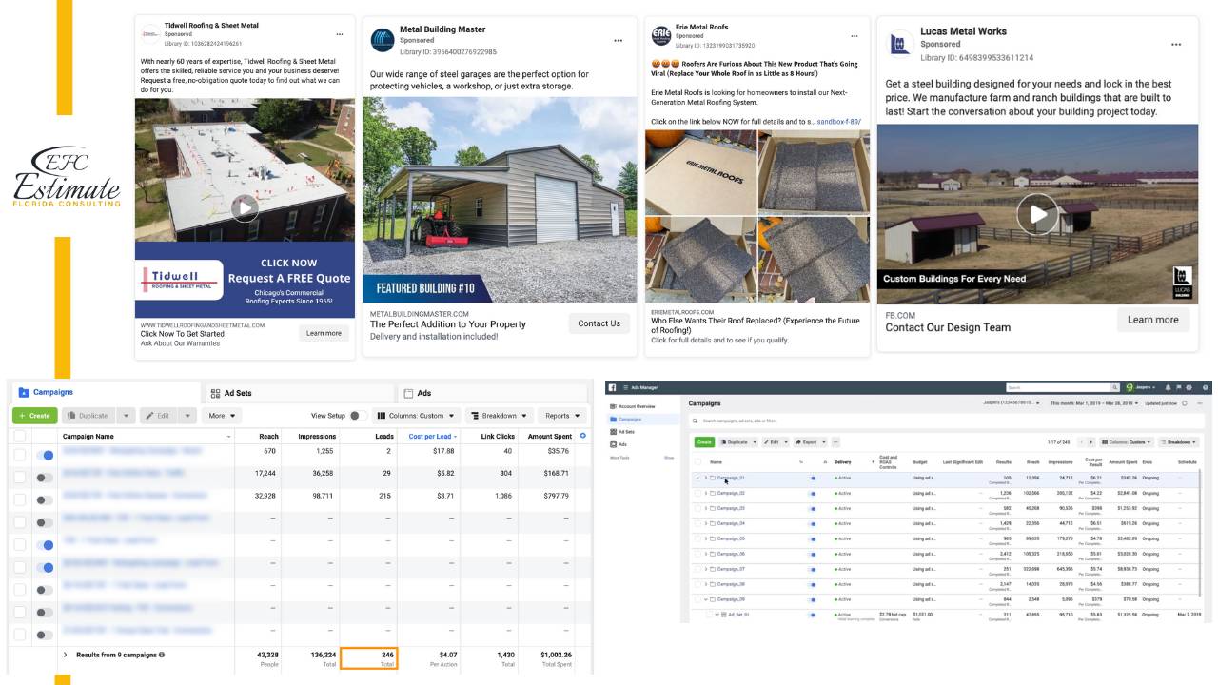Open the Lucas Metal Works ad options menu
The height and width of the screenshot is (685, 1218).
pyautogui.click(x=1176, y=45)
